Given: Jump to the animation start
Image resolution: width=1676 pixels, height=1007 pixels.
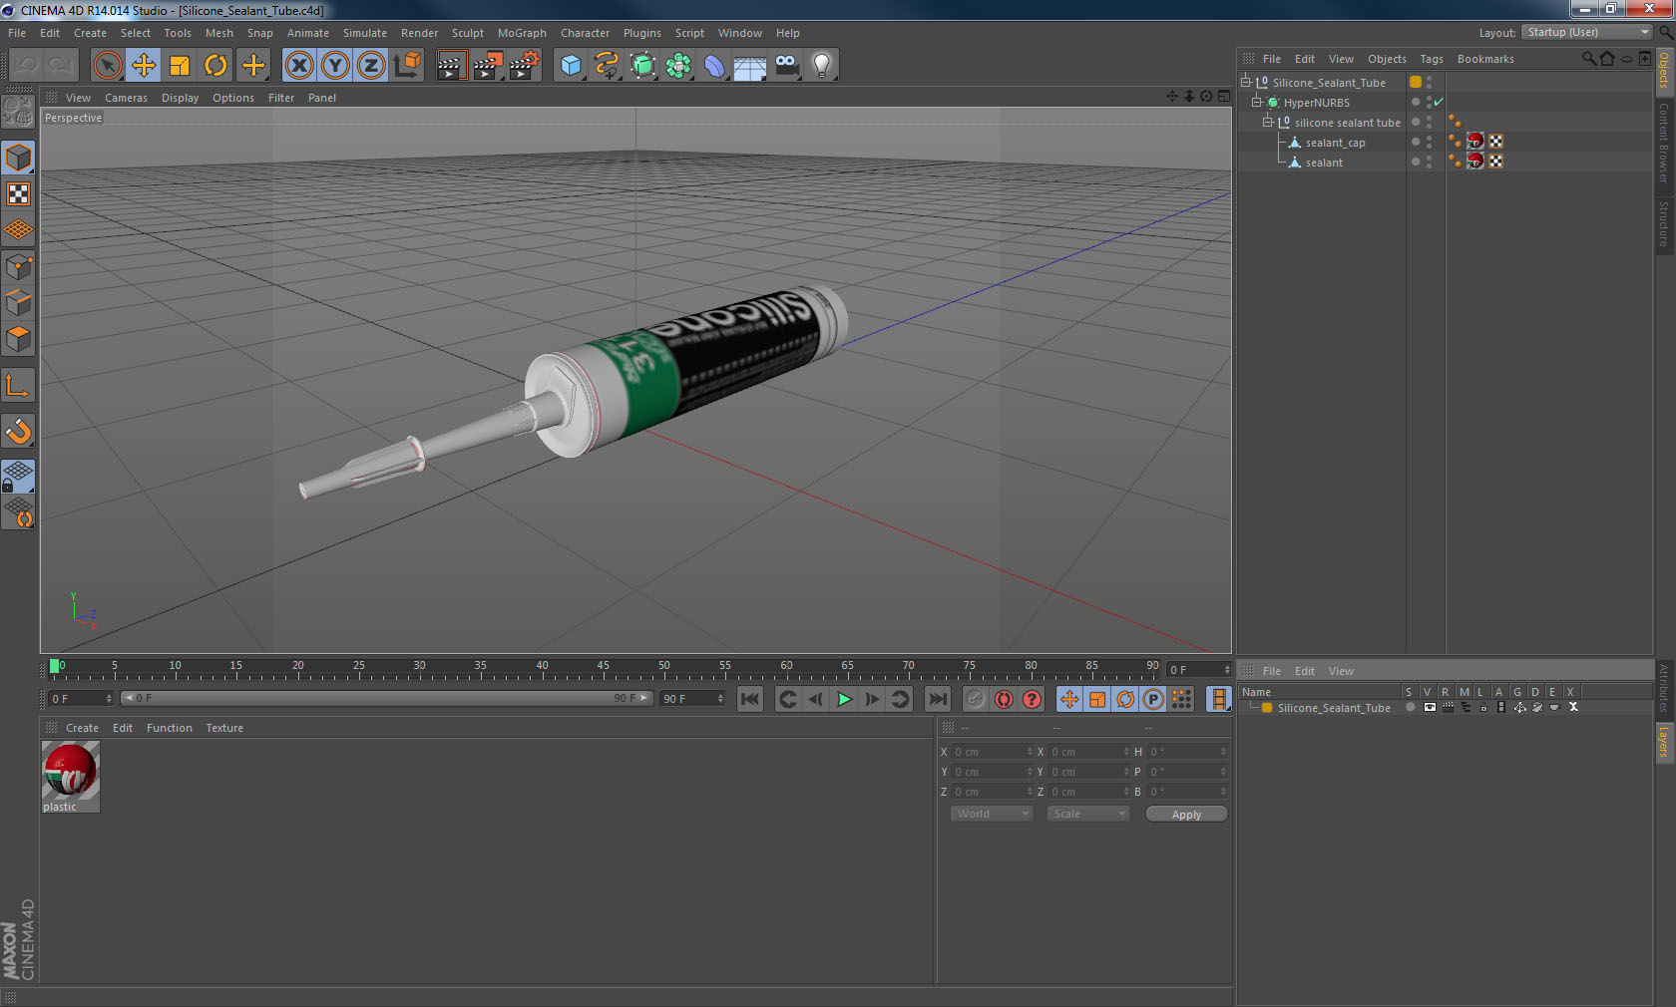Looking at the screenshot, I should coord(750,699).
